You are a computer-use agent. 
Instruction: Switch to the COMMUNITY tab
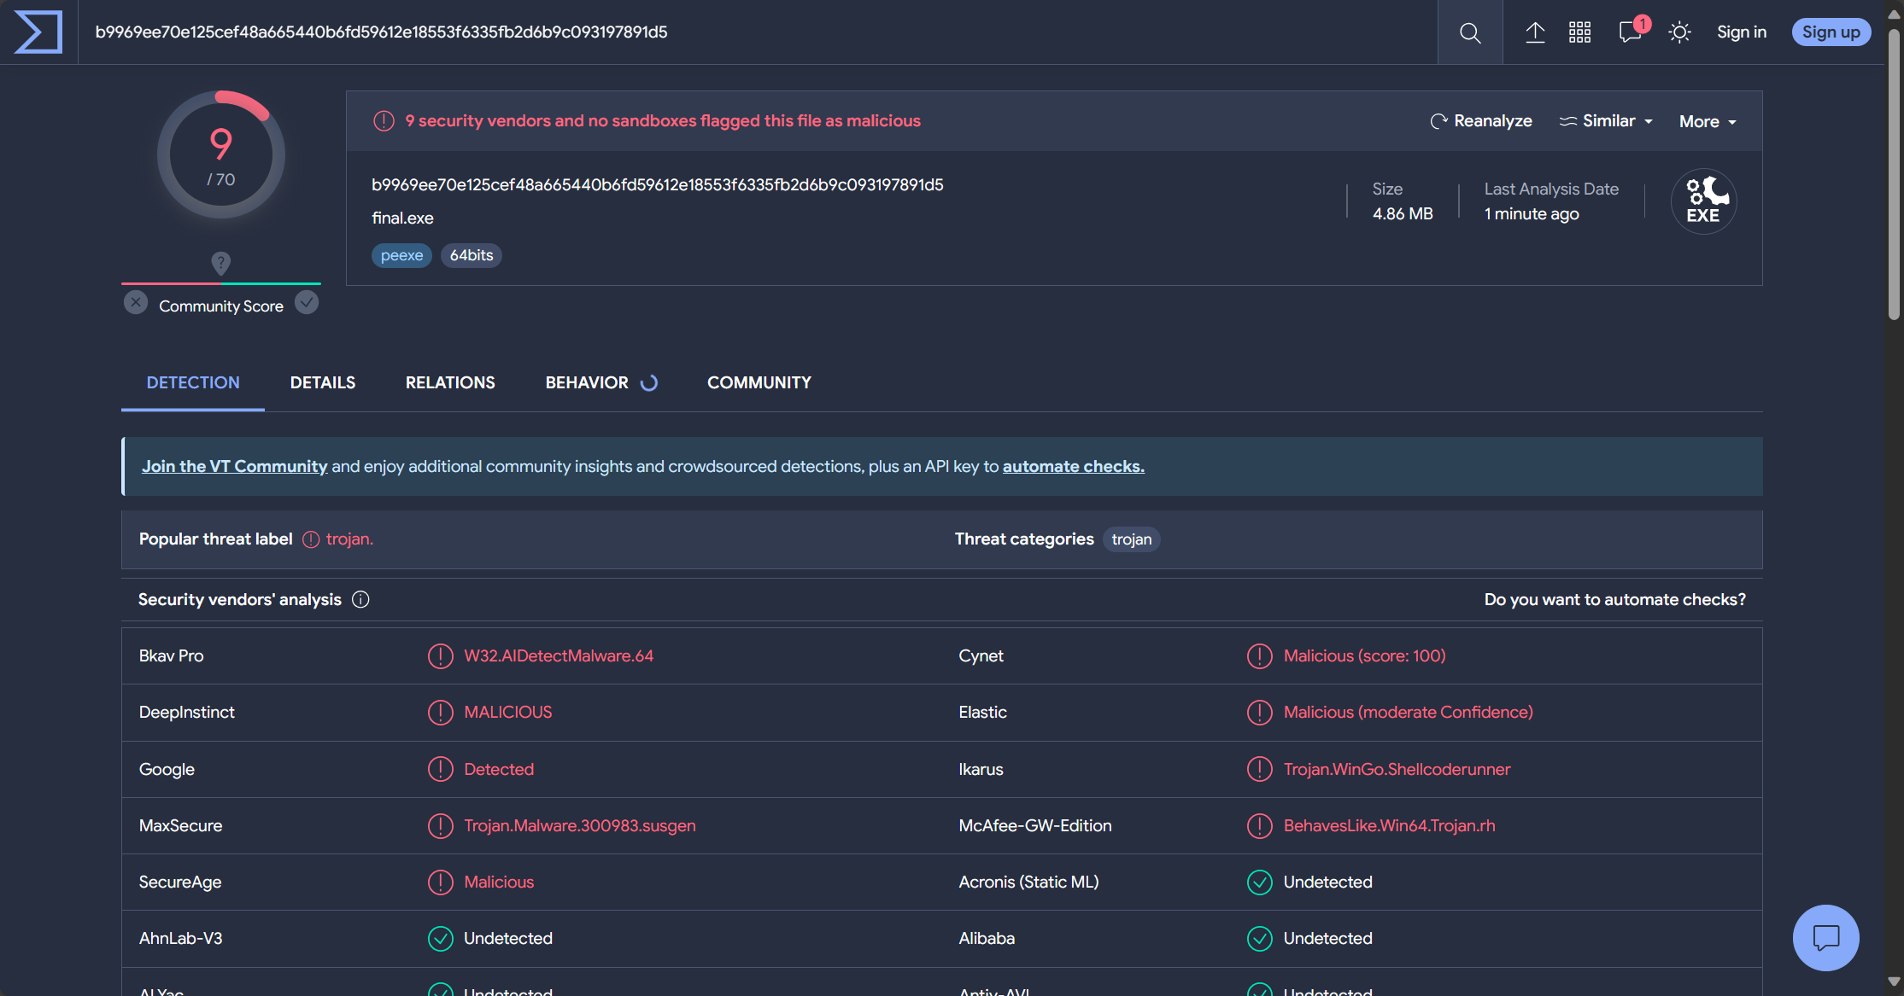[x=759, y=382]
